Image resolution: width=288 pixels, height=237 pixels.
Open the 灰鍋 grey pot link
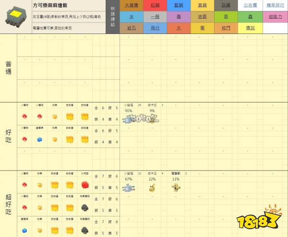(226, 5)
